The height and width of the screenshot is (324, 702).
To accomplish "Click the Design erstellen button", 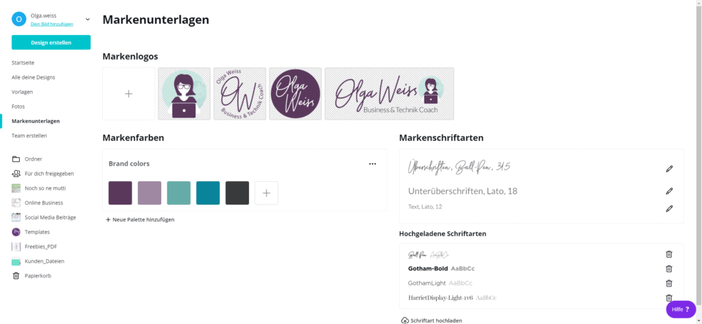I will (x=51, y=42).
